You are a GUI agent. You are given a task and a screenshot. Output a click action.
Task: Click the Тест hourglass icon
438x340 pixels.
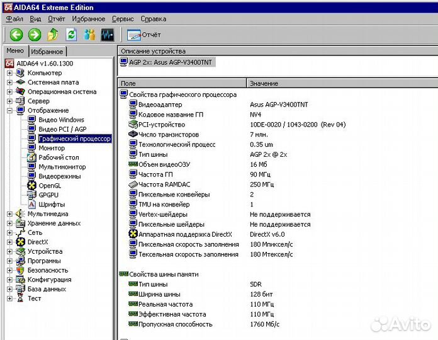20,298
